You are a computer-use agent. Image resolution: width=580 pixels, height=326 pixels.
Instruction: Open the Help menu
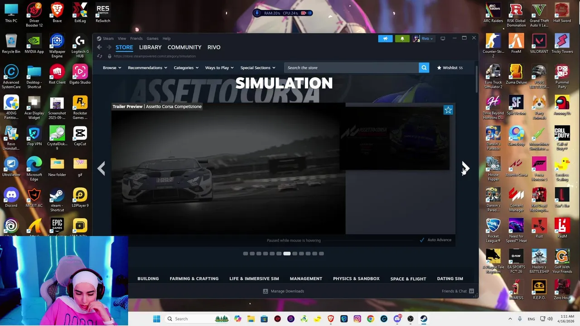166,38
